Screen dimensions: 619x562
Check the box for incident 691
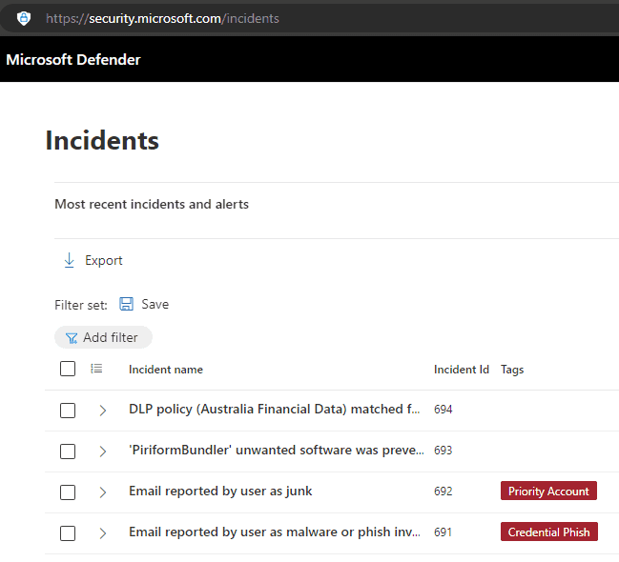pyautogui.click(x=68, y=533)
